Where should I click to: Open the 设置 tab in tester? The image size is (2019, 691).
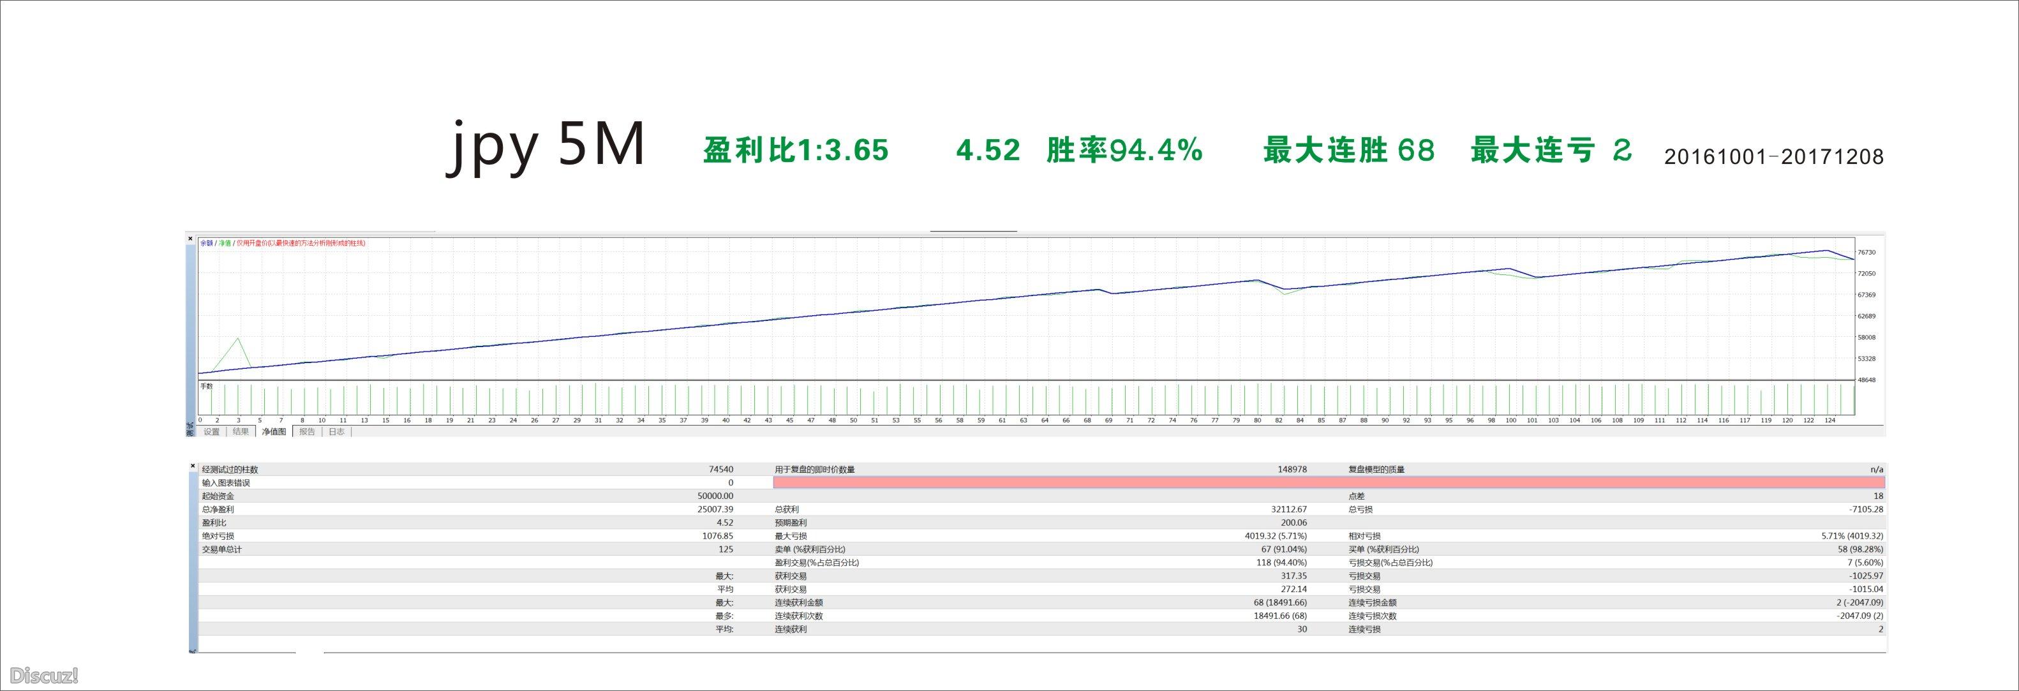click(x=212, y=432)
